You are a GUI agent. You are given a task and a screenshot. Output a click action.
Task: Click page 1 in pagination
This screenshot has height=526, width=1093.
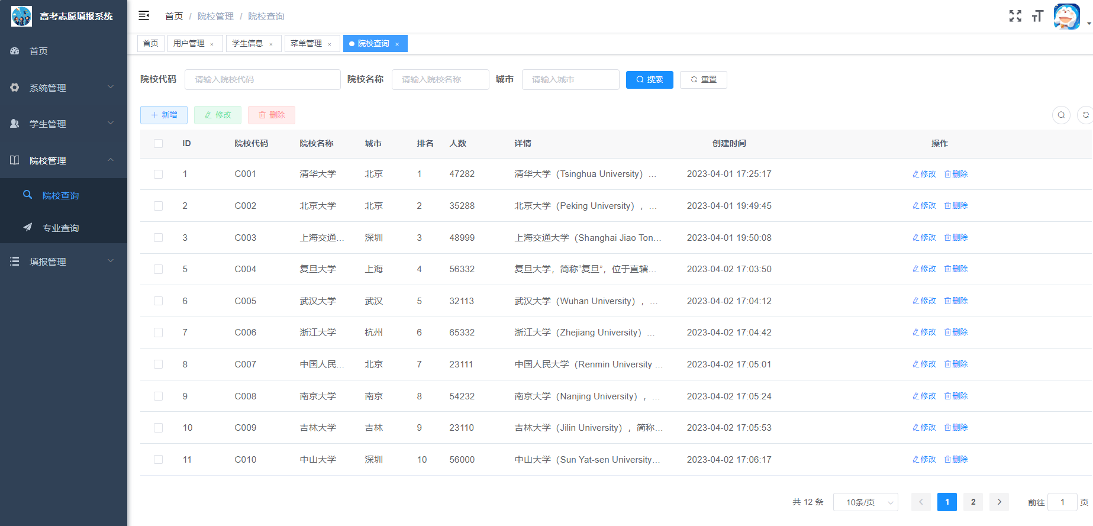947,502
